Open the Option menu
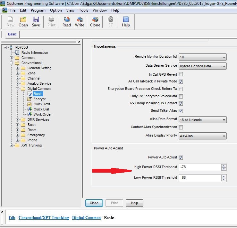 [x=56, y=10]
